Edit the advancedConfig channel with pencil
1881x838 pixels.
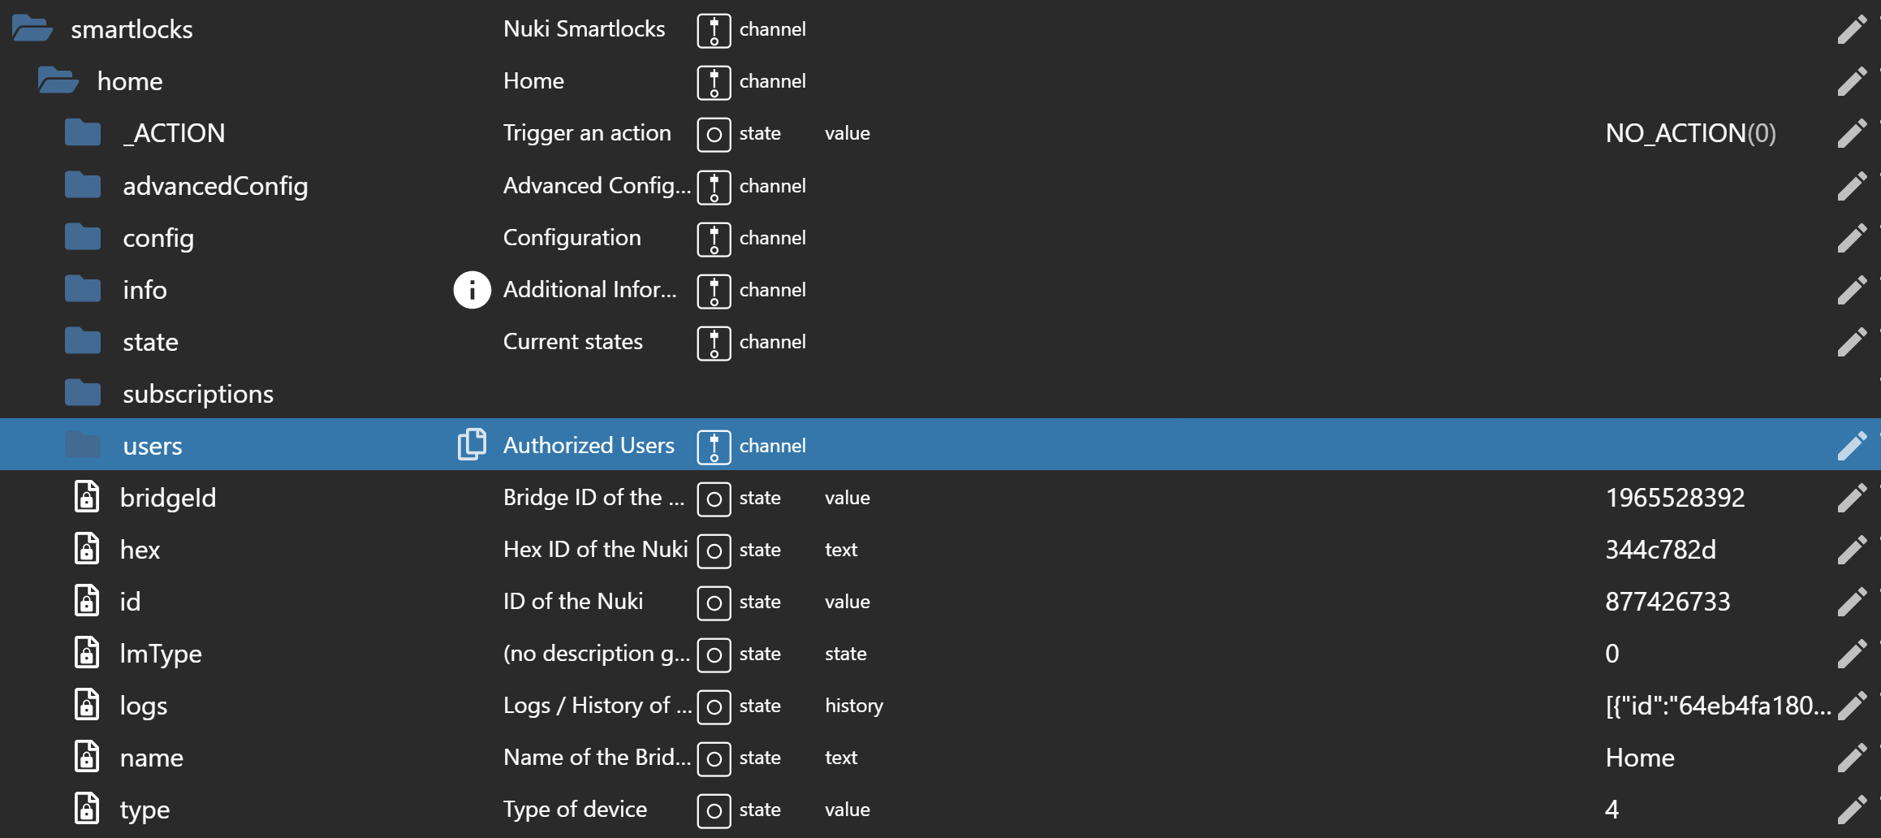click(1852, 186)
